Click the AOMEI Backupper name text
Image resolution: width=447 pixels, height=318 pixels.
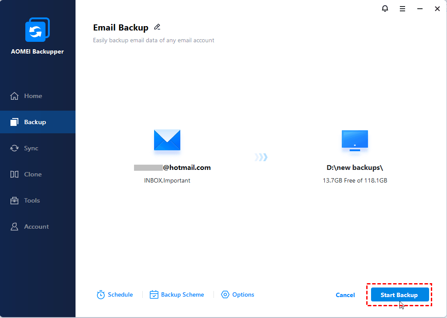38,51
